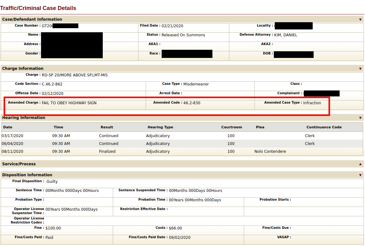Collapse the Hearing Information section arrow
The image size is (365, 247).
[360, 118]
